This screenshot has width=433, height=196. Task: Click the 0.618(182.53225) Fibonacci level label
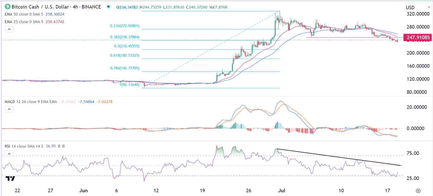tap(125, 55)
